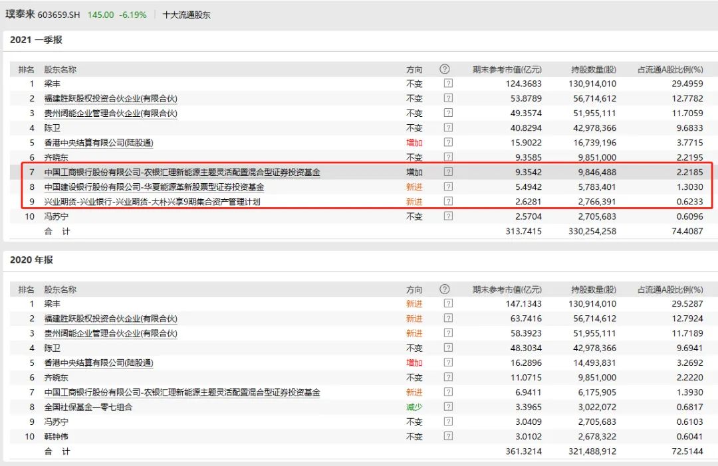Open 贵州阔能企业管理合伙企业 link in 2020 table

click(110, 333)
